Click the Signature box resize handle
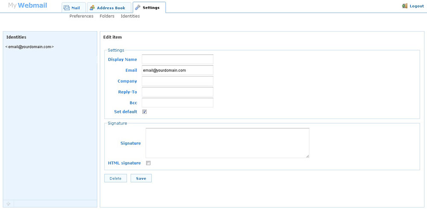The height and width of the screenshot is (210, 427). (x=307, y=156)
